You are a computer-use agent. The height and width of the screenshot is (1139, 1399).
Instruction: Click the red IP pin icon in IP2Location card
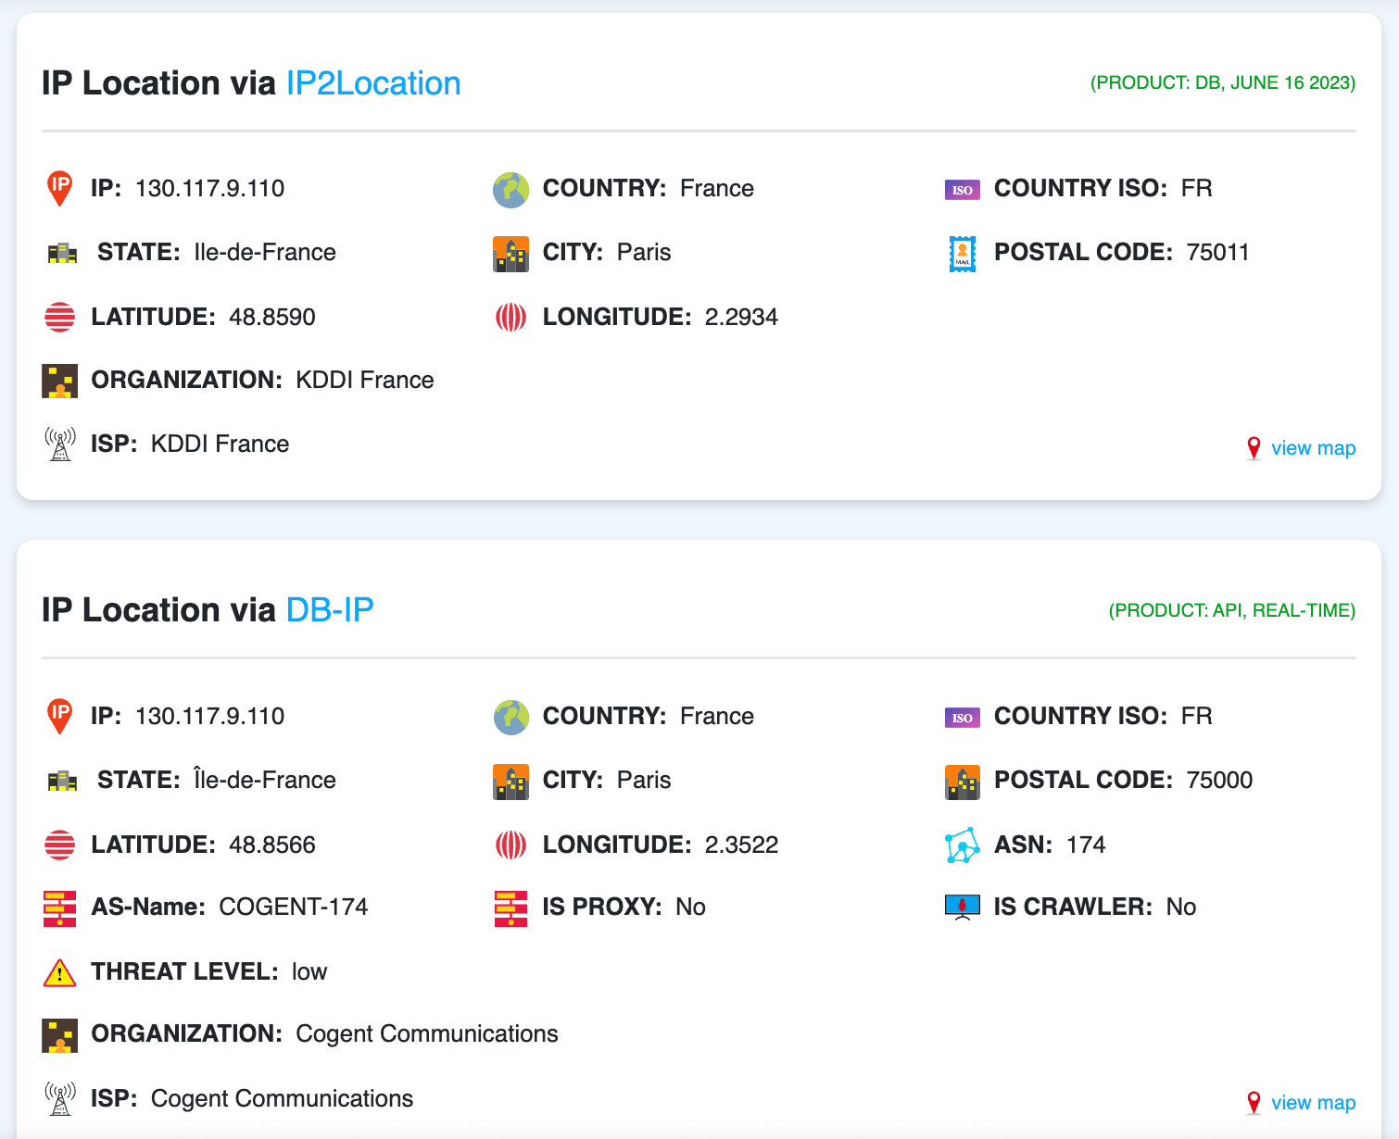(x=60, y=189)
